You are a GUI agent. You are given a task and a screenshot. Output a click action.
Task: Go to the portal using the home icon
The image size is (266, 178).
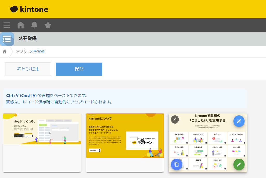coord(21,25)
